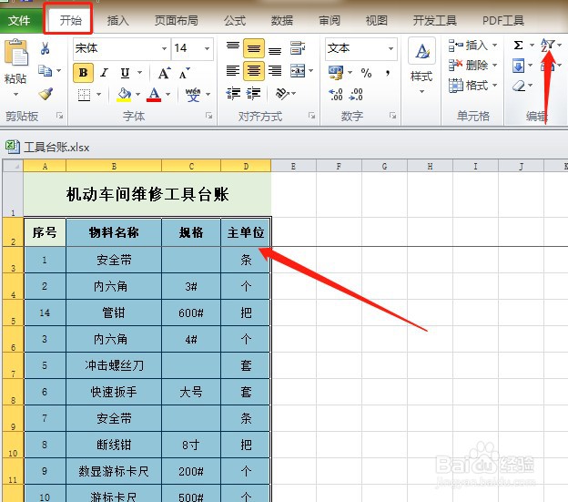
Task: Click Delete cells (删除) button
Action: coord(472,66)
